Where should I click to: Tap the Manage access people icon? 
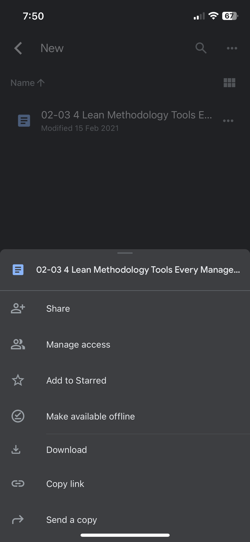coord(18,344)
